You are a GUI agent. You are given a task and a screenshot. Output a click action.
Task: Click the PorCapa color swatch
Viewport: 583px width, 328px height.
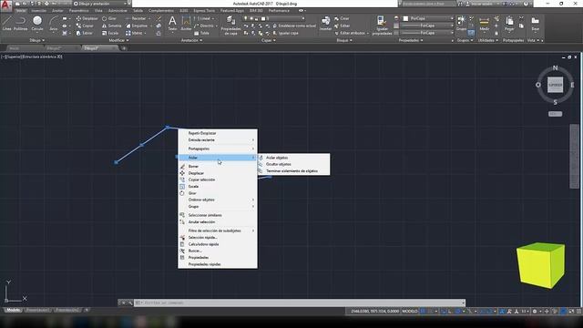click(x=405, y=18)
